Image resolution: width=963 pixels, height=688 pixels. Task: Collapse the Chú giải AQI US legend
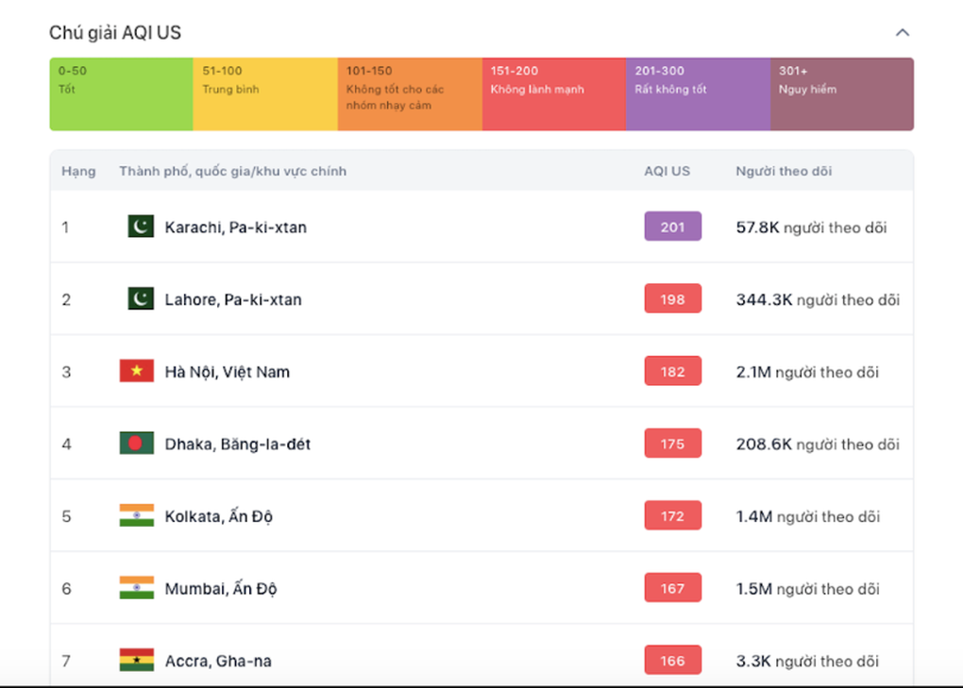pos(903,33)
